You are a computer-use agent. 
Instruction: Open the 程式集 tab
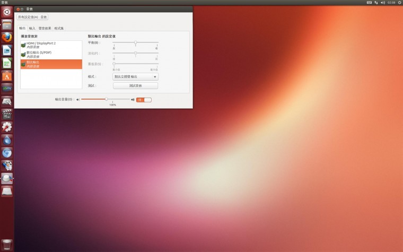click(59, 28)
